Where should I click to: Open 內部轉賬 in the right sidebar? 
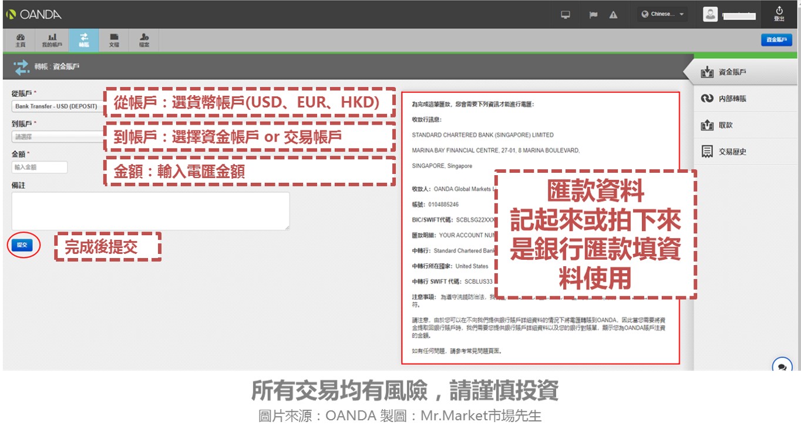click(746, 99)
